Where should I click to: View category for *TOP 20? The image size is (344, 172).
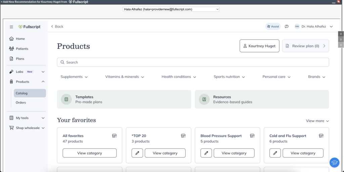tap(165, 153)
